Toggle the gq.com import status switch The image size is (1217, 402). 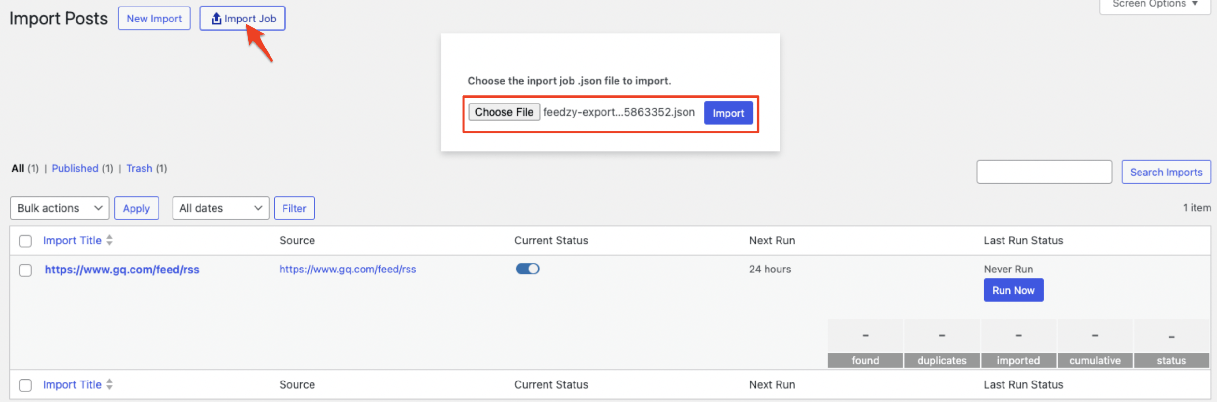tap(527, 269)
